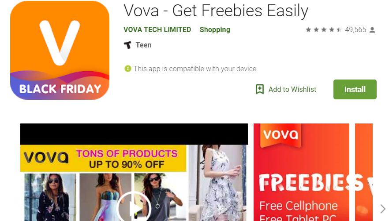Screen dimensions: 389x221
Task: Click the reviewer count person icon
Action: point(372,30)
